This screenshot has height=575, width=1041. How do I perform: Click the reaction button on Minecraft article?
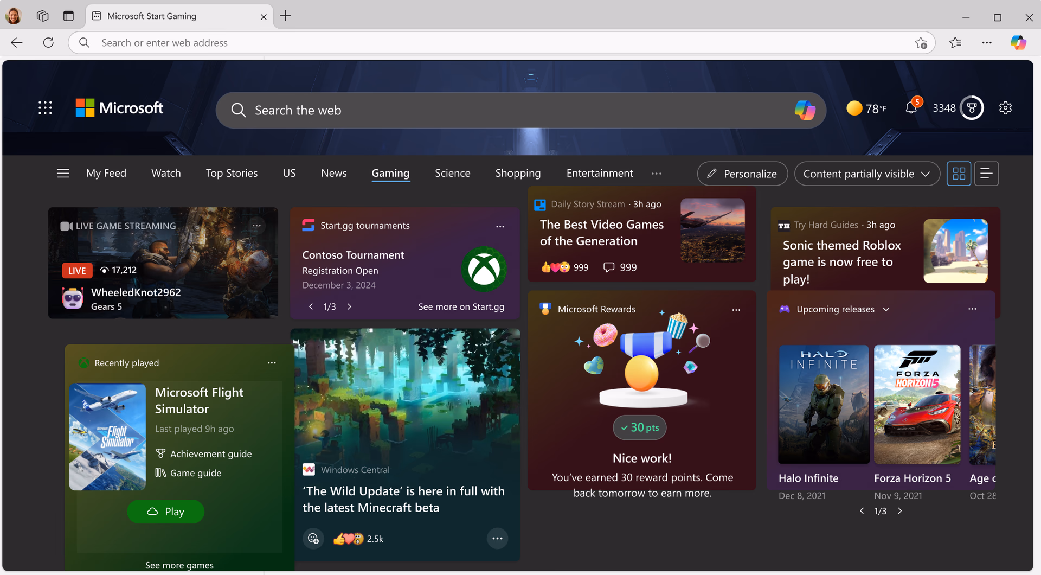click(313, 539)
